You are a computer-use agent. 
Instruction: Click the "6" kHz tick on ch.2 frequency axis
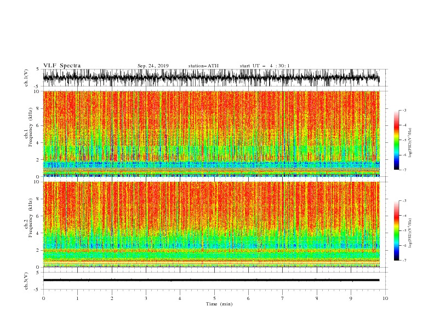click(38, 216)
